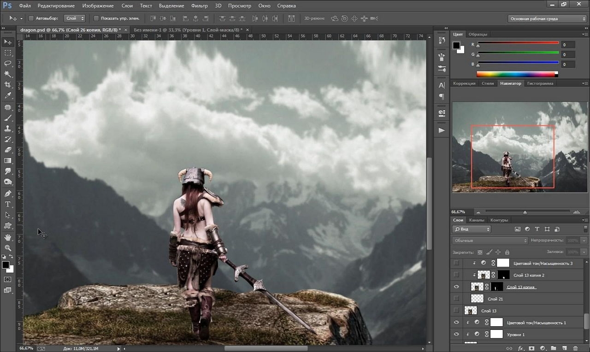Select the Crop tool
Image resolution: width=590 pixels, height=352 pixels.
point(8,85)
